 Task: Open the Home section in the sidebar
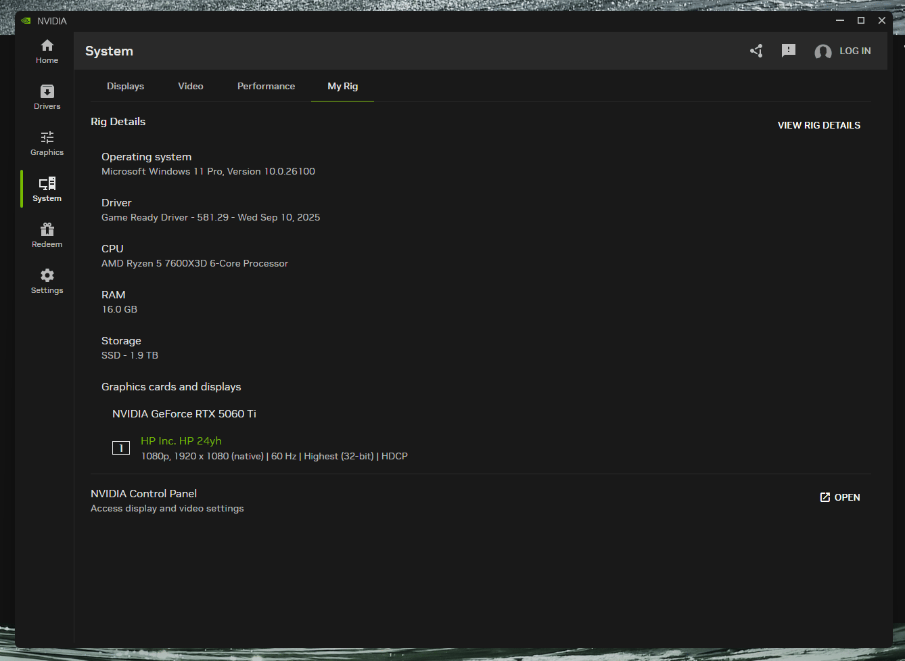pos(47,51)
